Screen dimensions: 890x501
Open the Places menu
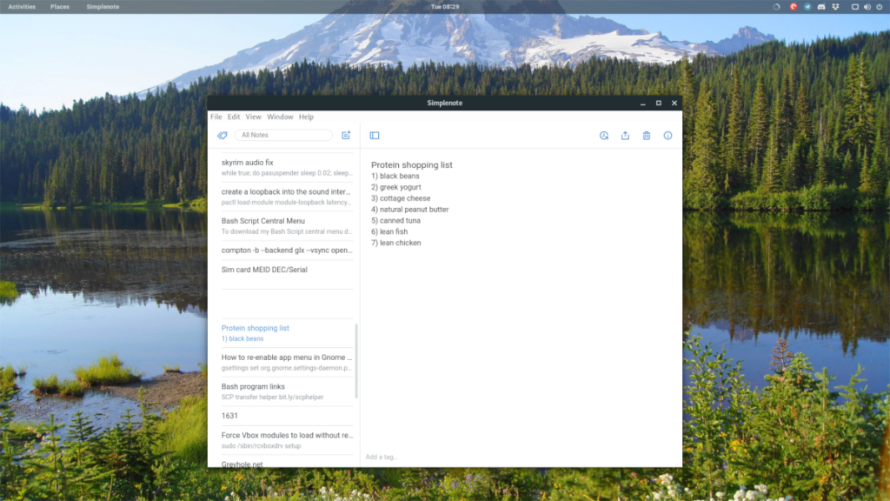59,6
